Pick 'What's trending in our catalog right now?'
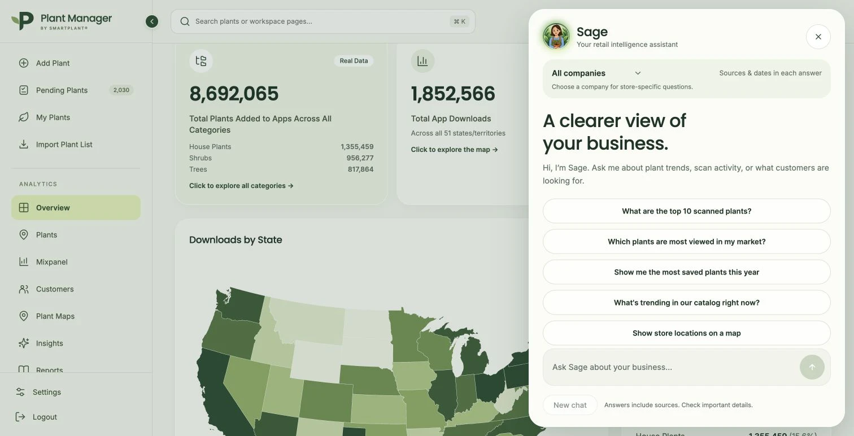The width and height of the screenshot is (854, 436). click(x=687, y=303)
